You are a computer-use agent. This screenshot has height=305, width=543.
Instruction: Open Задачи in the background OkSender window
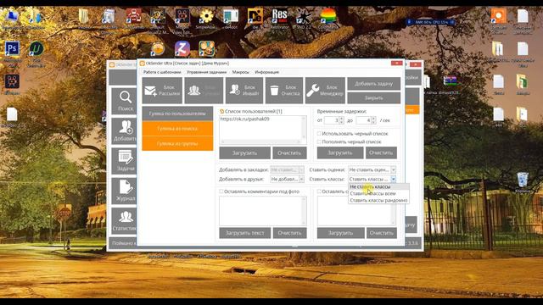pos(125,161)
